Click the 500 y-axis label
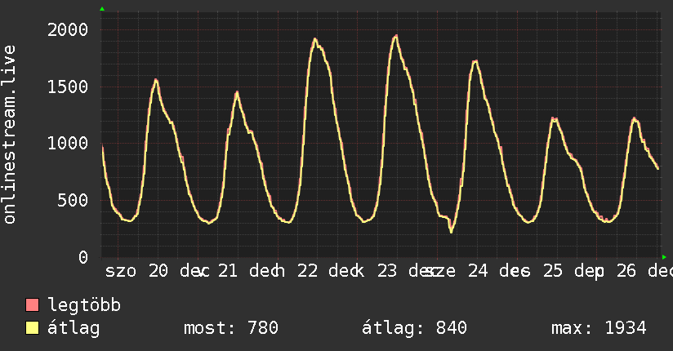The image size is (673, 351). pos(73,200)
